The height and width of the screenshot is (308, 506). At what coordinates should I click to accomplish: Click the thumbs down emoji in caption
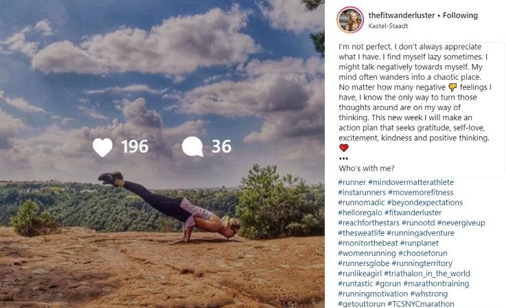coord(452,87)
